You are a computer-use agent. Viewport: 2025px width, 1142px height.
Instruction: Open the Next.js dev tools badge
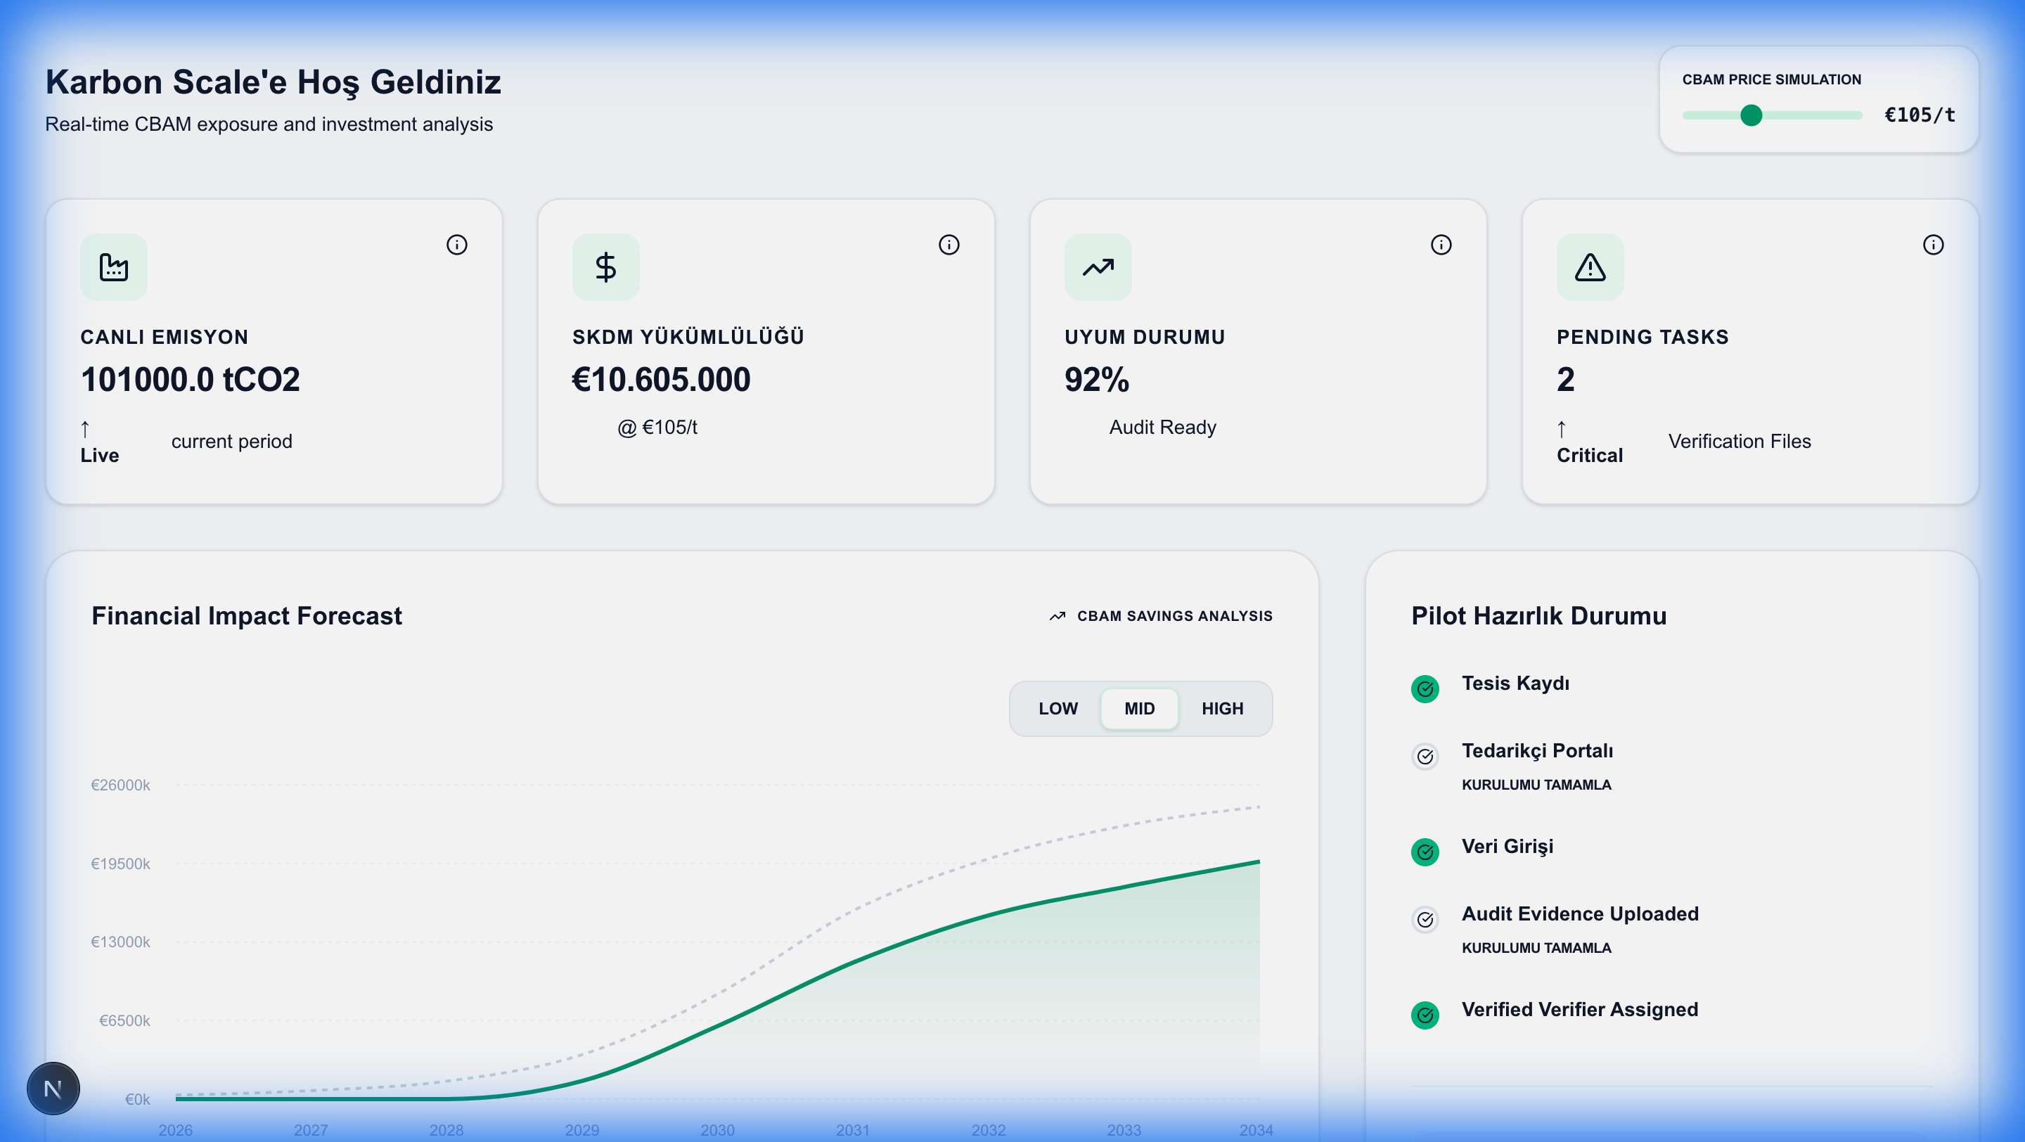(53, 1089)
